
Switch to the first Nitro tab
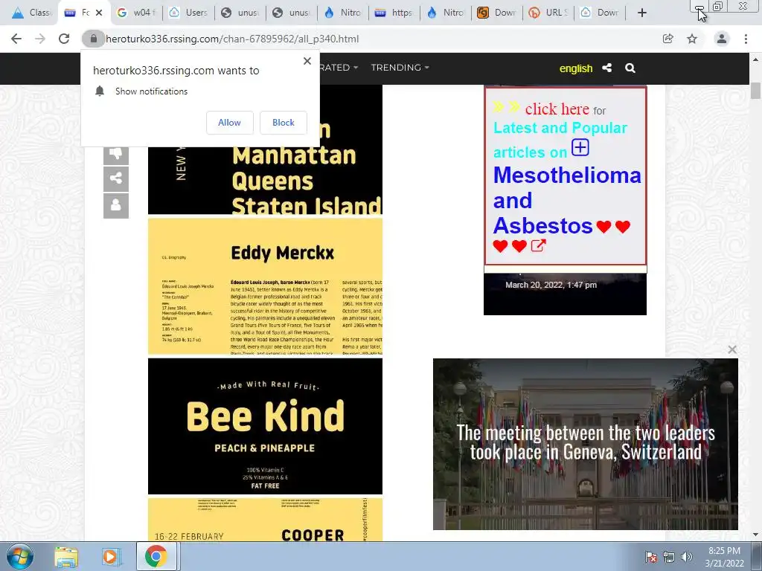(343, 13)
